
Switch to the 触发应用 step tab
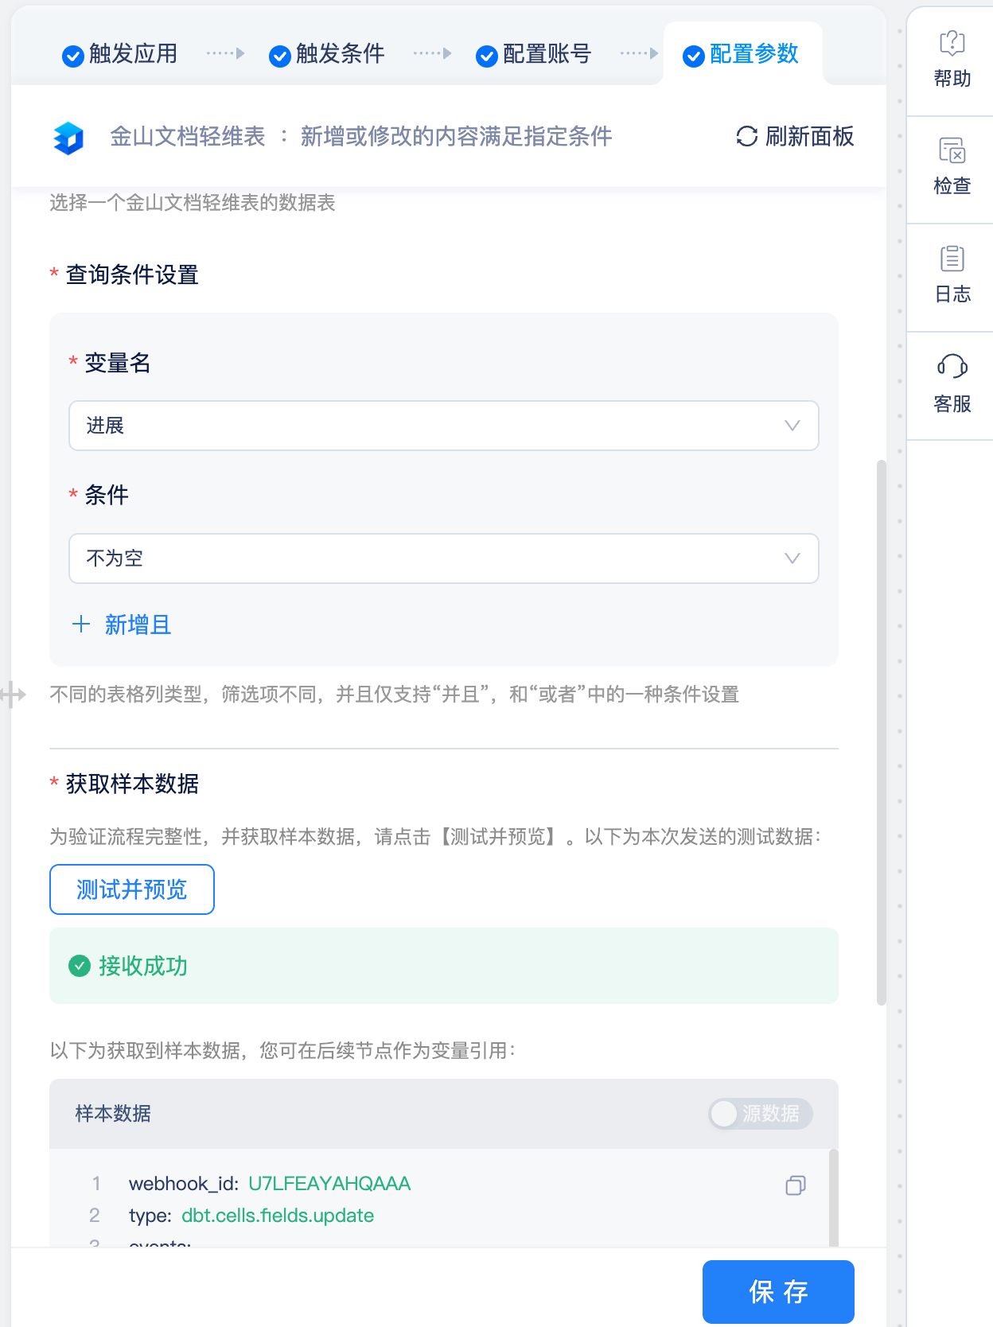point(120,54)
